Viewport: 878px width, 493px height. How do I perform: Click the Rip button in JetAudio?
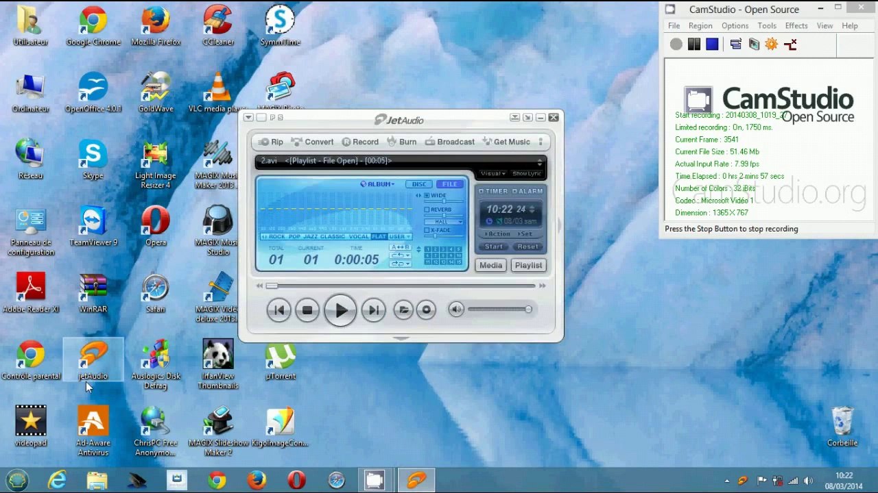pos(271,142)
